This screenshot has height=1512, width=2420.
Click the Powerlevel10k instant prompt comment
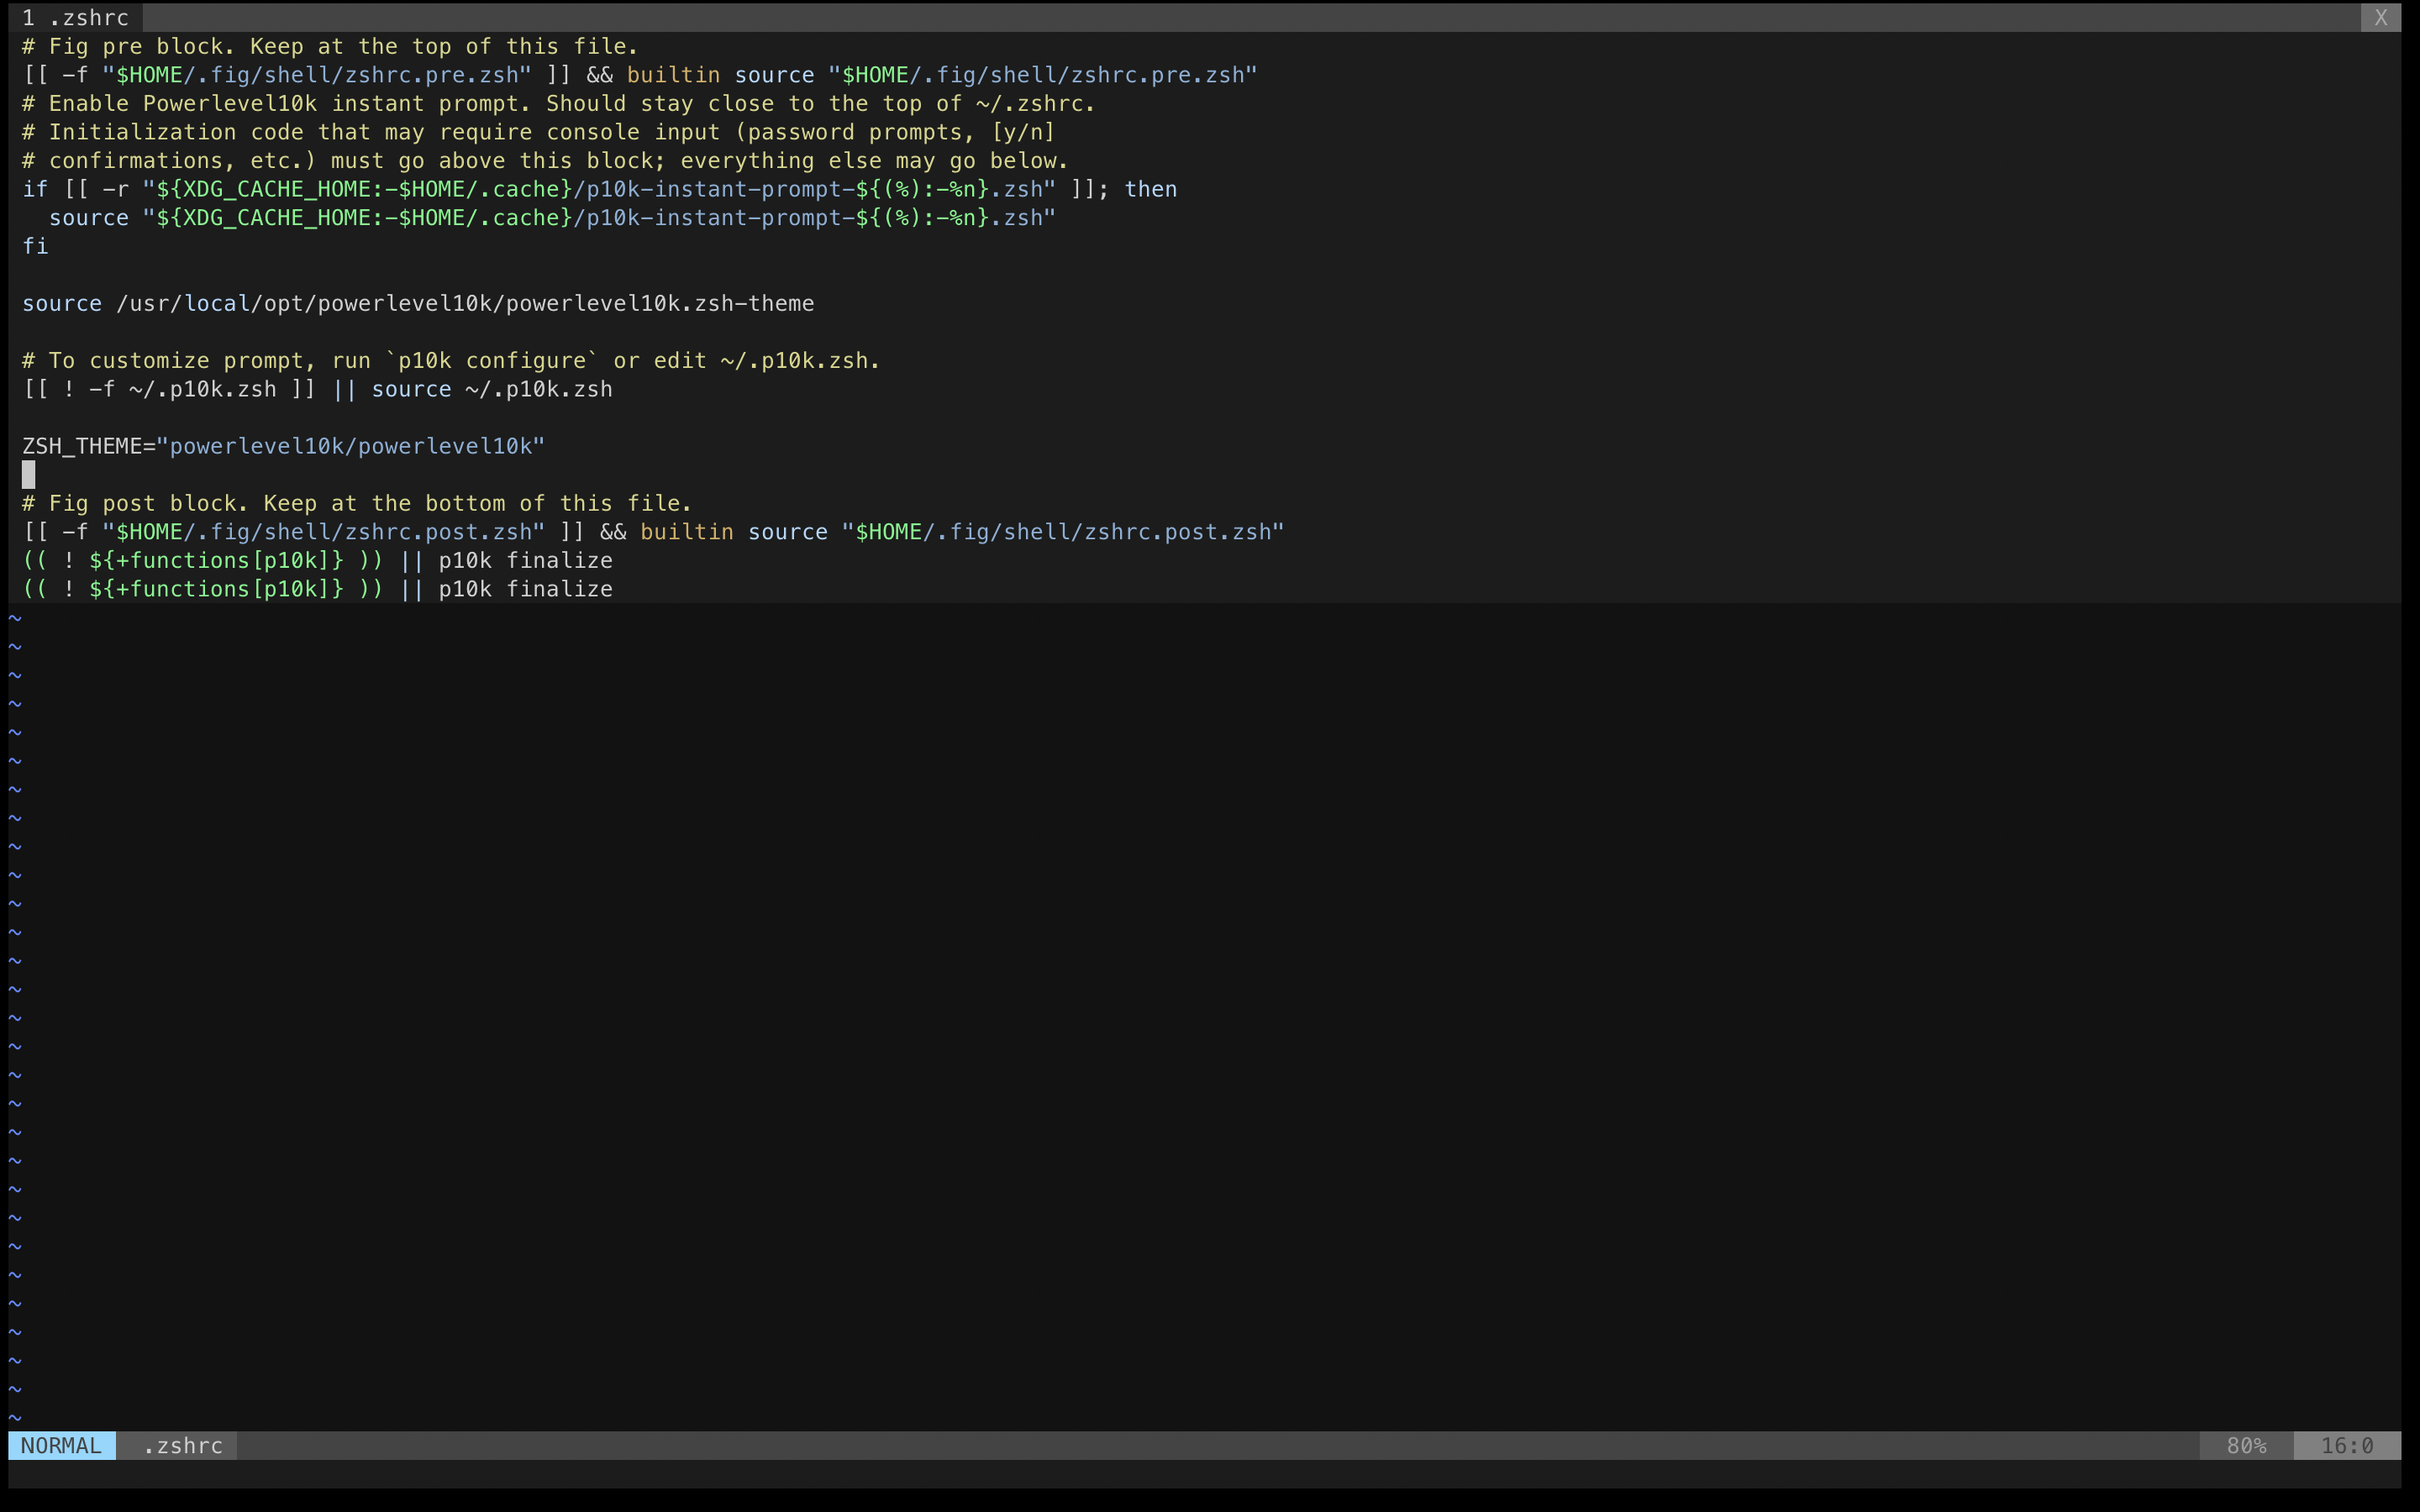(x=558, y=103)
